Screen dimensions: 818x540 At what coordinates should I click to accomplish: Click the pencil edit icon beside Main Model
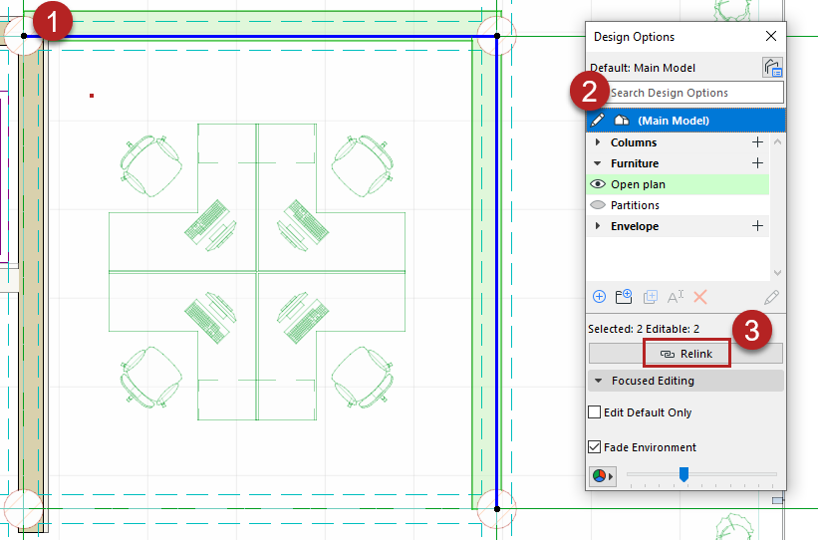598,120
